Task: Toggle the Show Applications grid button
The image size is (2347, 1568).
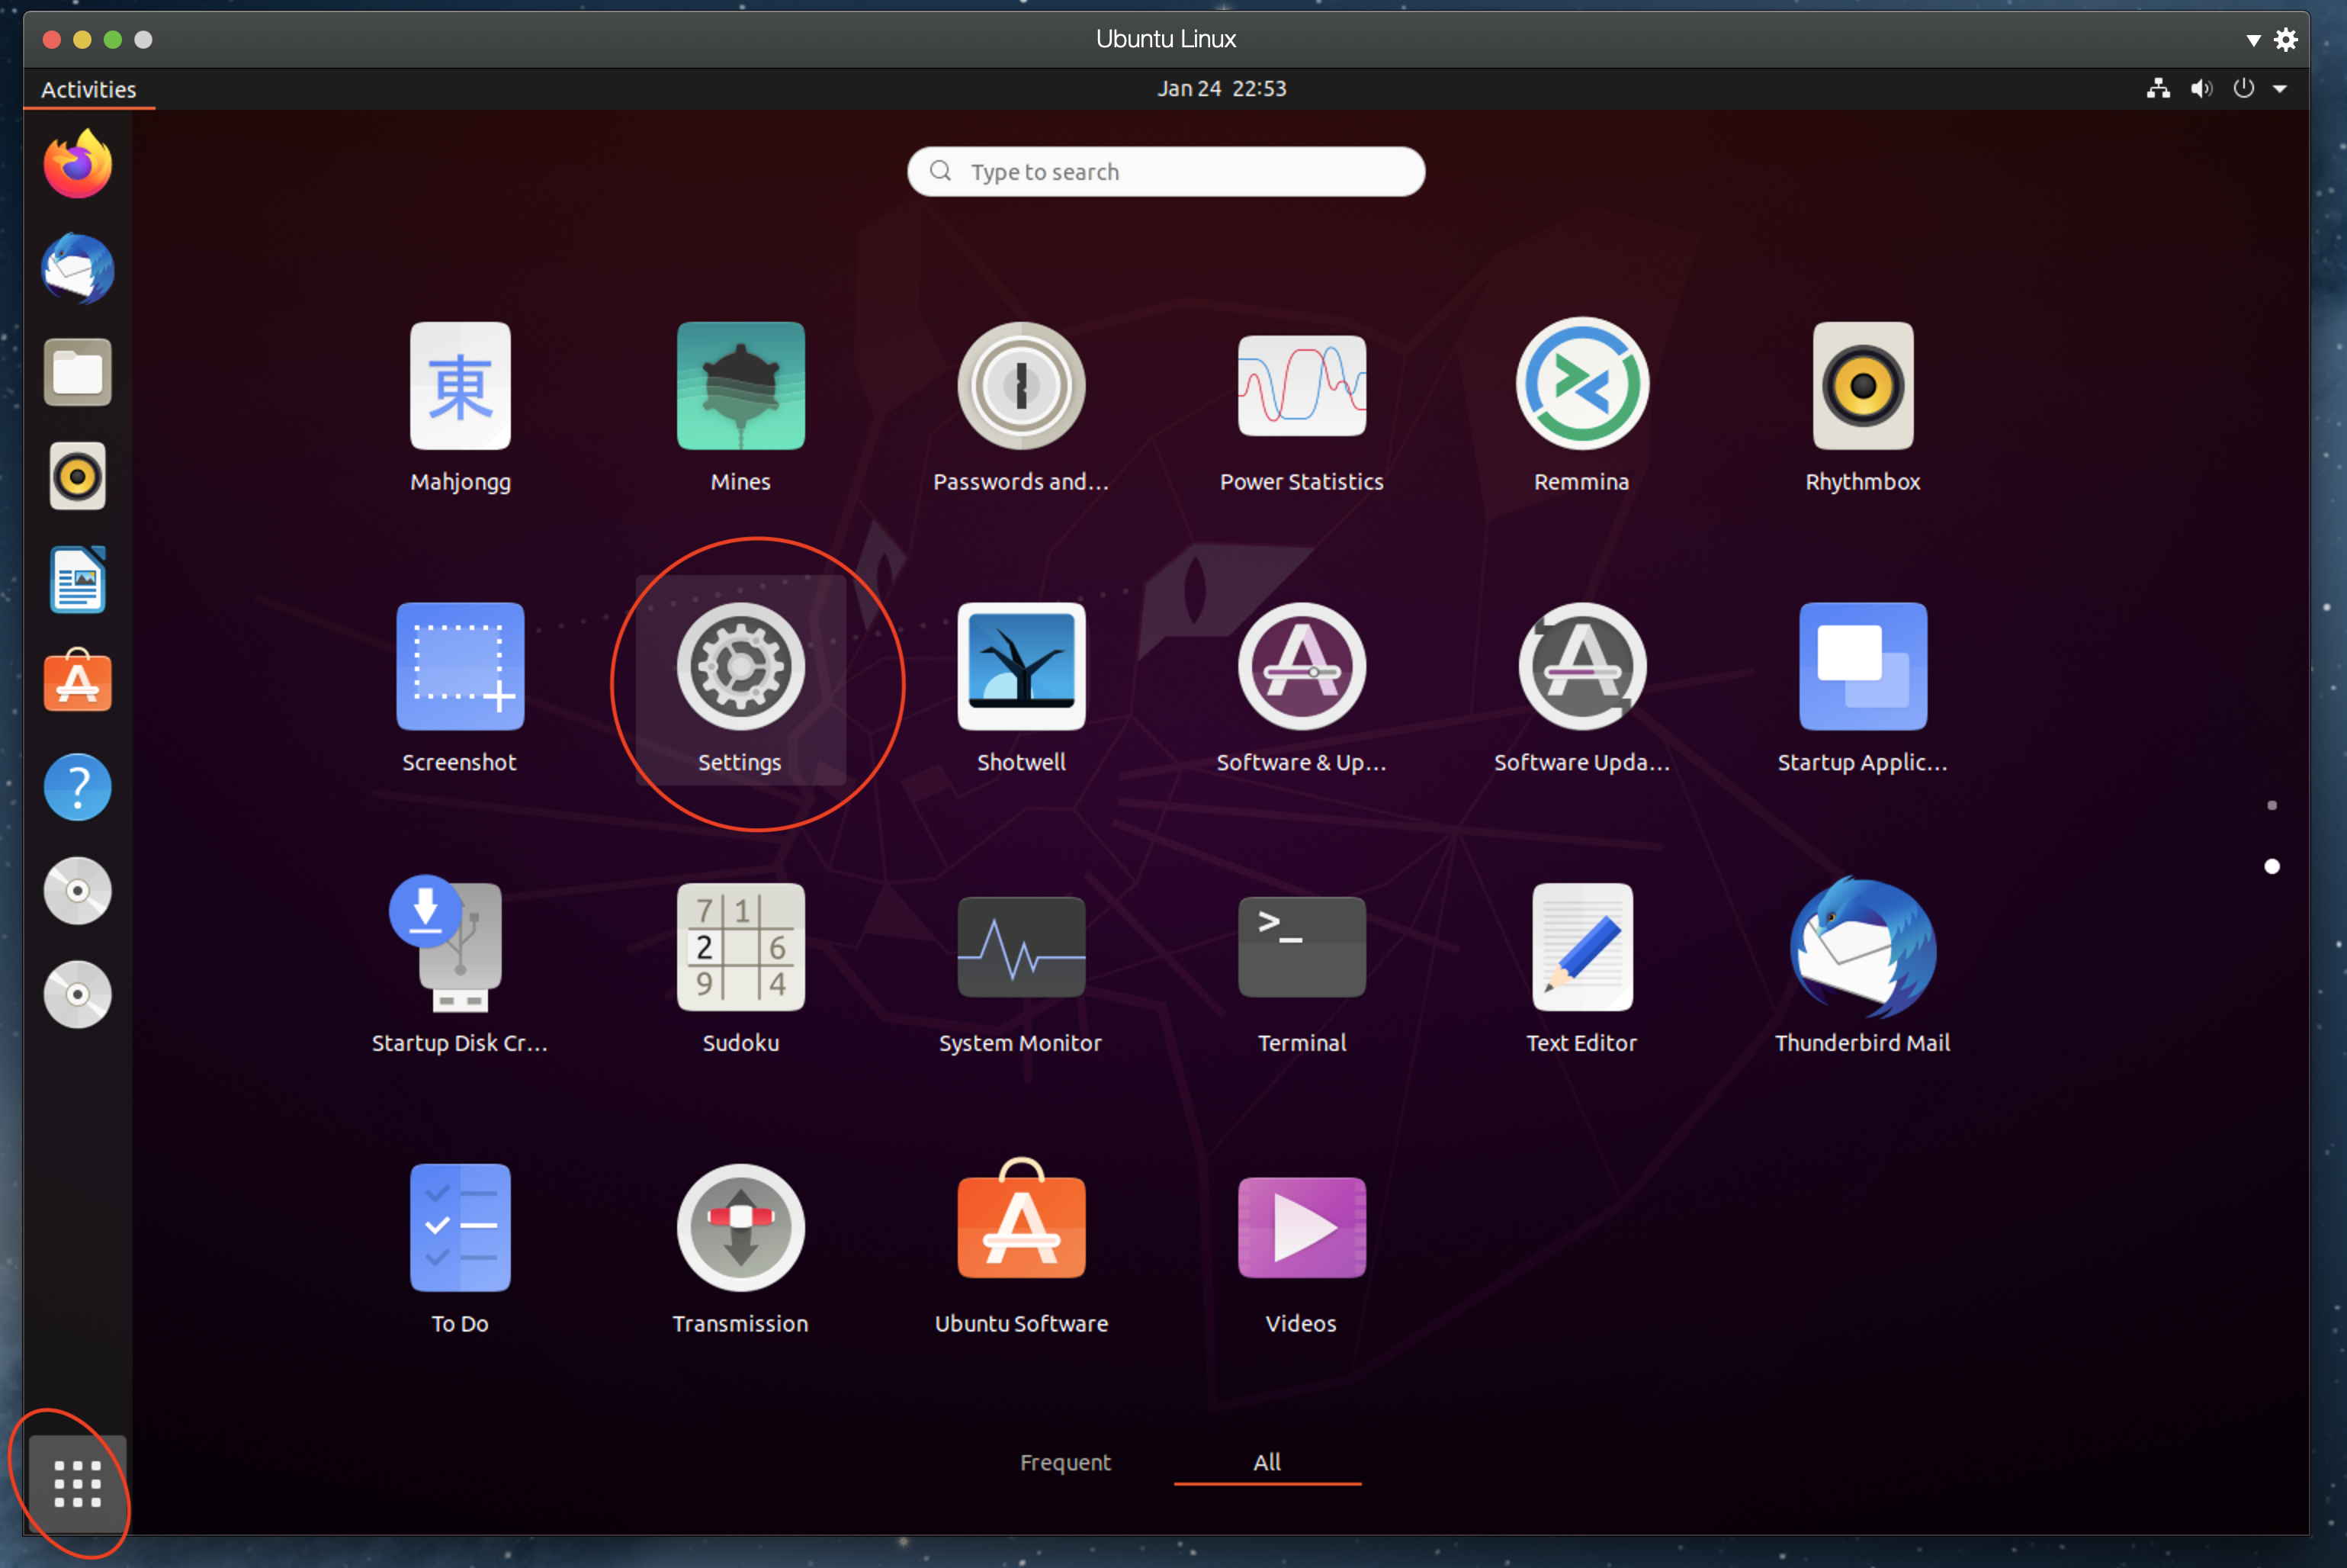Action: pyautogui.click(x=77, y=1483)
